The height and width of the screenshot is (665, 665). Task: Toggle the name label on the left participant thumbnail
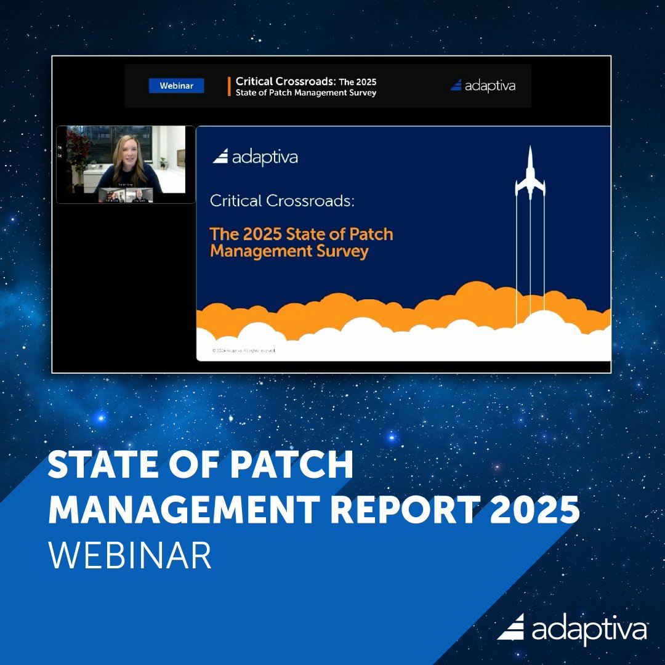(112, 201)
